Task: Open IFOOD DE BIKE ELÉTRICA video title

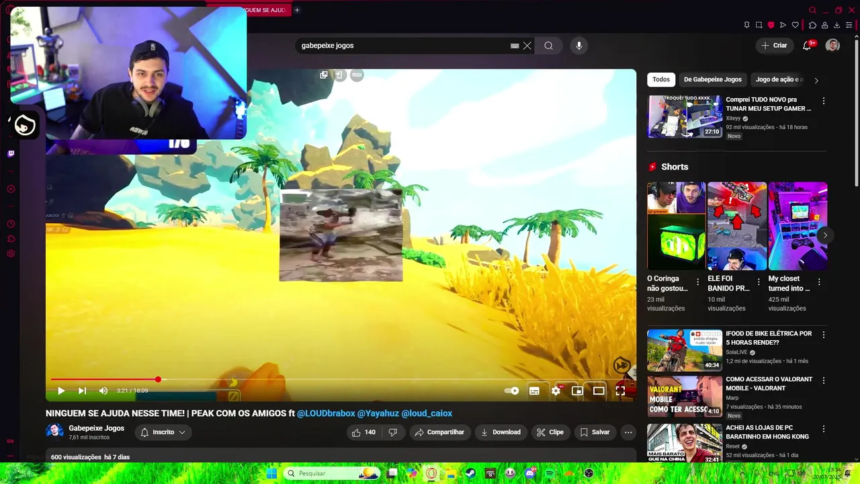Action: (x=769, y=338)
